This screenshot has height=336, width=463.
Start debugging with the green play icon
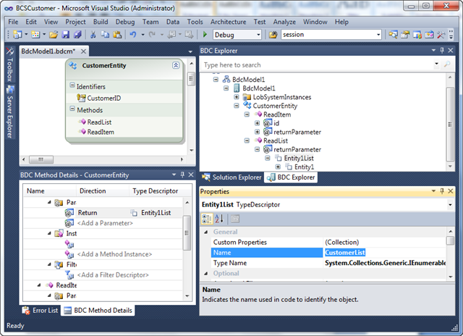[205, 35]
